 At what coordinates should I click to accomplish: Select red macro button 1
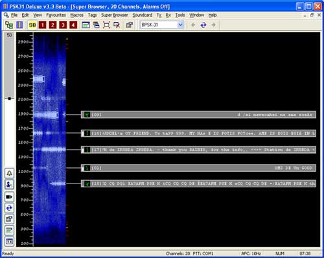tap(43, 25)
